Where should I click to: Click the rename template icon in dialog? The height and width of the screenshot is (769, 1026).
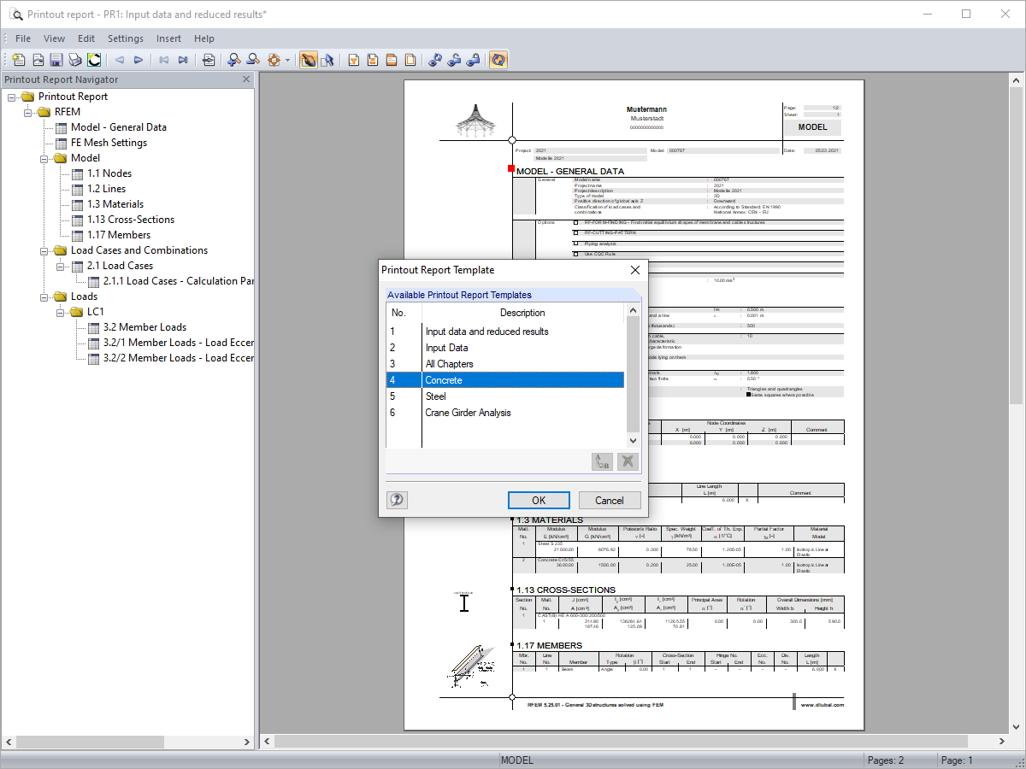[x=602, y=461]
